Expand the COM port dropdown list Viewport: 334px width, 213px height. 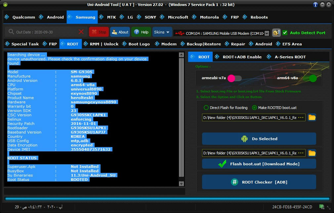tap(267, 33)
